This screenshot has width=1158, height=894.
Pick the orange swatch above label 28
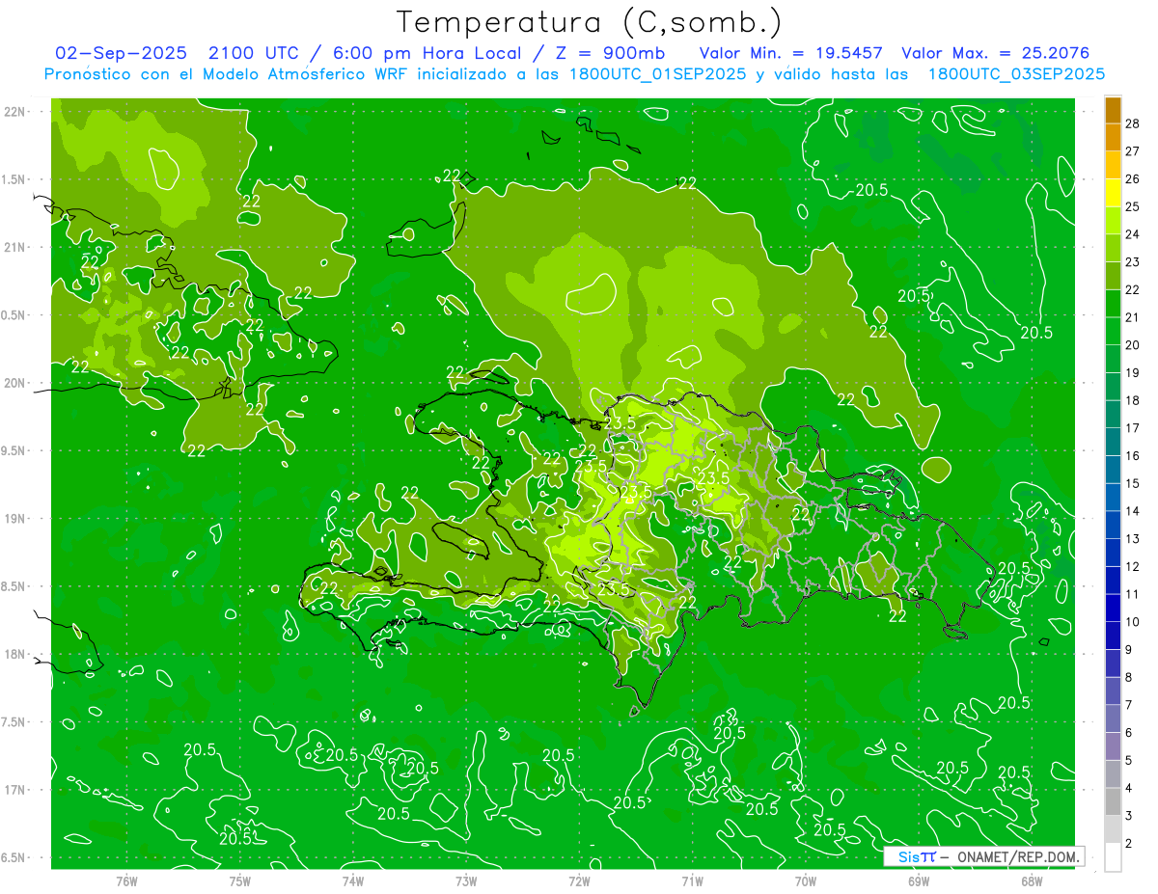coord(1113,111)
